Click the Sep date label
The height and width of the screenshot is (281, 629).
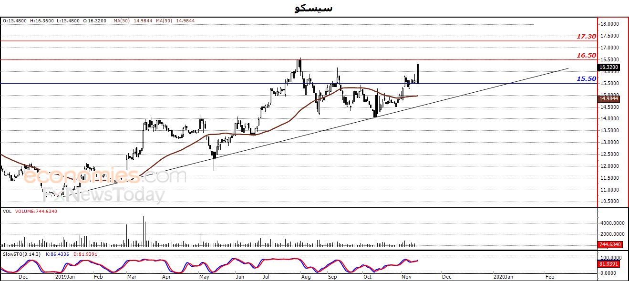click(x=332, y=276)
